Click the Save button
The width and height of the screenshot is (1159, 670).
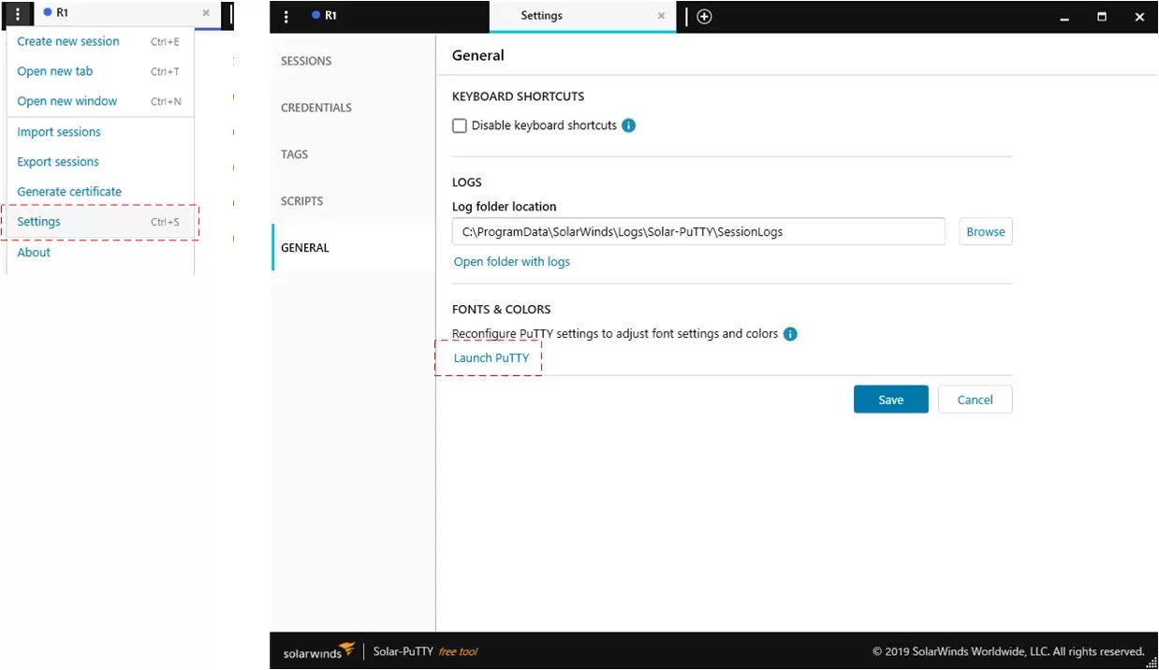click(891, 400)
